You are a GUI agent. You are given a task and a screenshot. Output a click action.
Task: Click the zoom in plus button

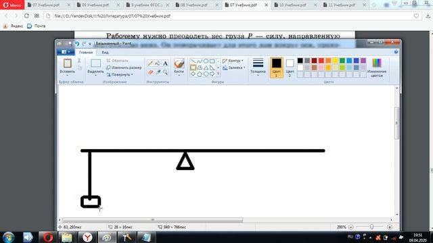tap(390, 227)
